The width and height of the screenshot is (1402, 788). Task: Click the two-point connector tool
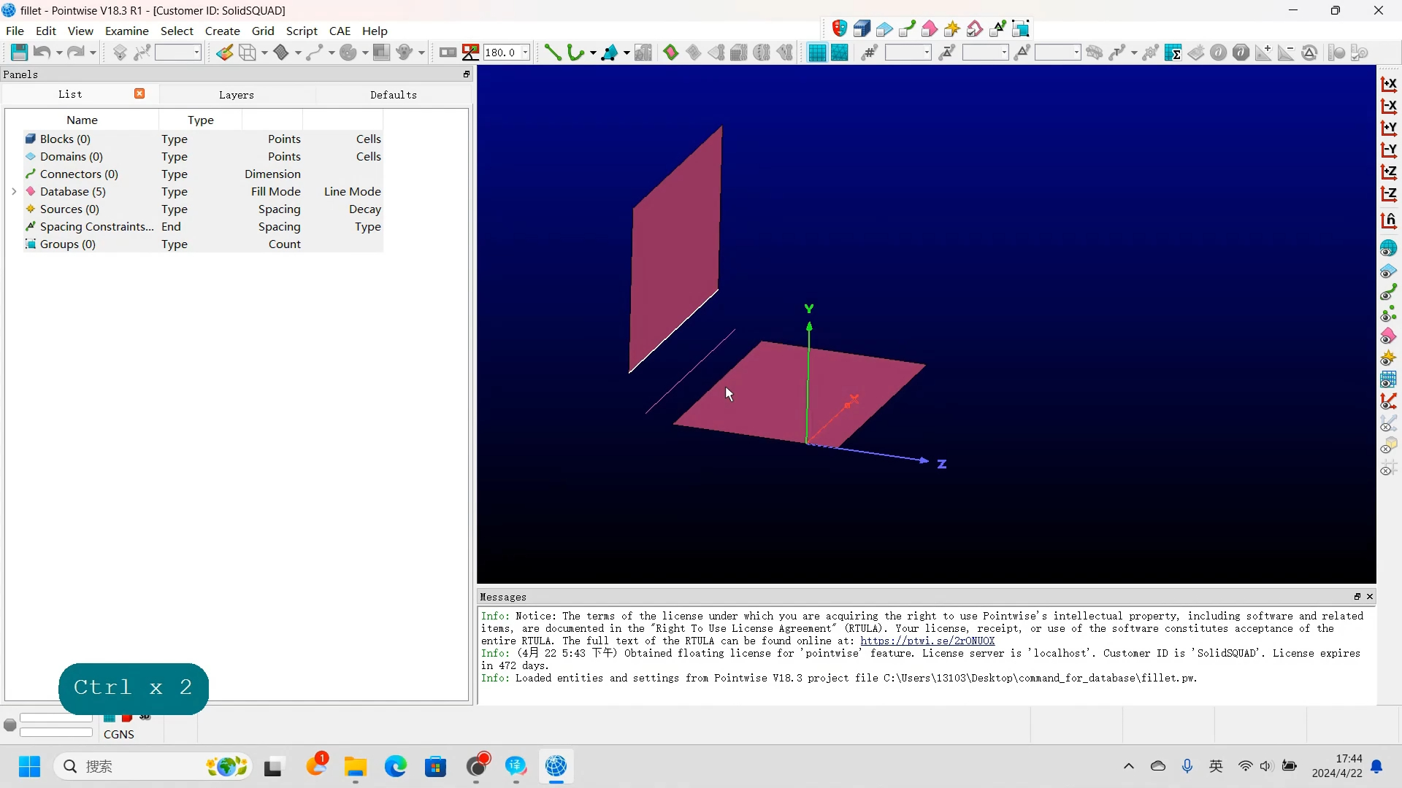point(553,52)
